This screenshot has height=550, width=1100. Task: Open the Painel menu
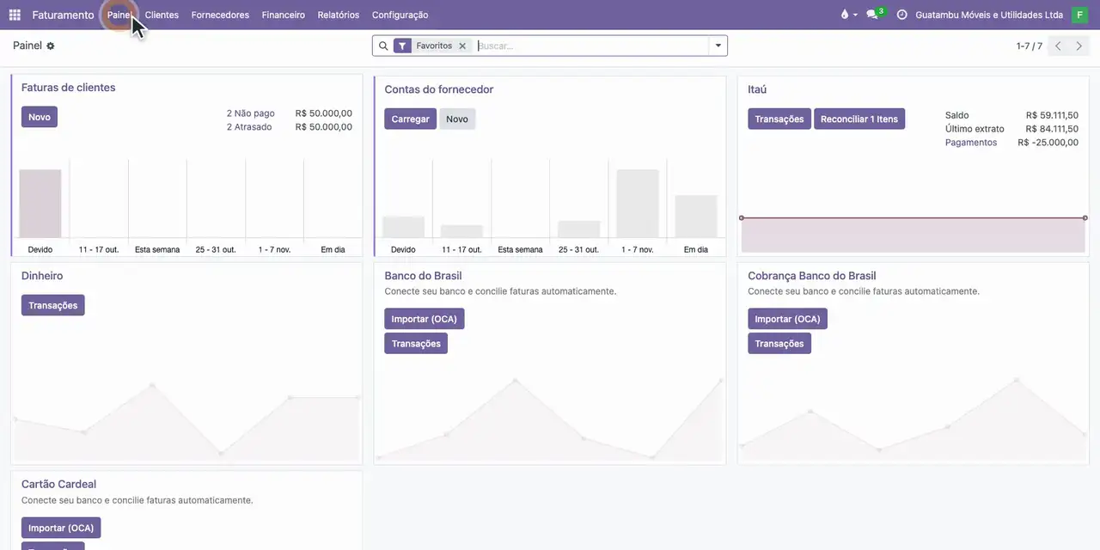(119, 15)
